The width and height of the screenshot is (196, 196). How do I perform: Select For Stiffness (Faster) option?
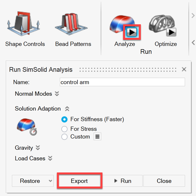65,119
